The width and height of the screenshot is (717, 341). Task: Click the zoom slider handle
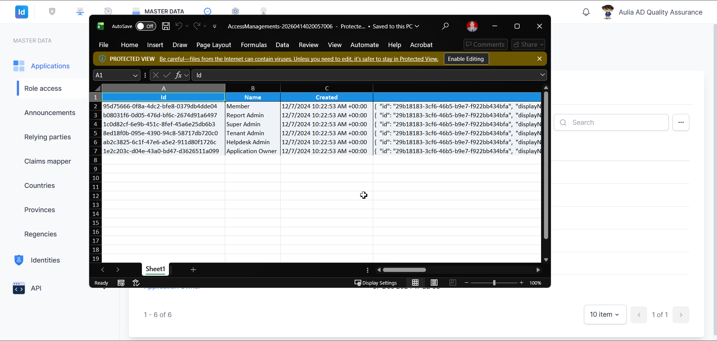(494, 283)
